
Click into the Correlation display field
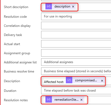pos(76,26)
